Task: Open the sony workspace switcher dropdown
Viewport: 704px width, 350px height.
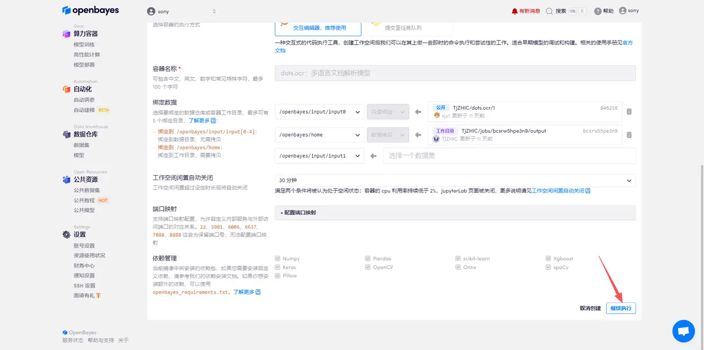Action: pyautogui.click(x=182, y=11)
